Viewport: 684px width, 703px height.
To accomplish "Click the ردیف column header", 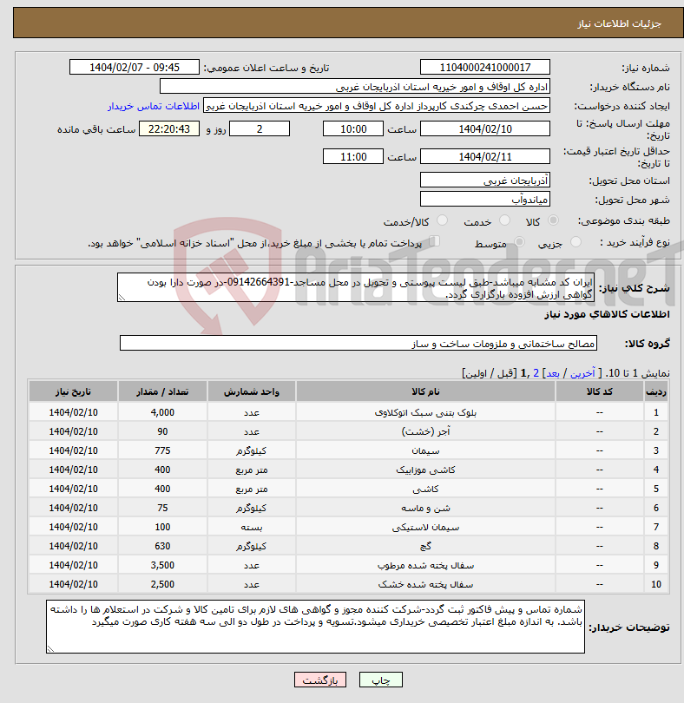I will coord(655,391).
